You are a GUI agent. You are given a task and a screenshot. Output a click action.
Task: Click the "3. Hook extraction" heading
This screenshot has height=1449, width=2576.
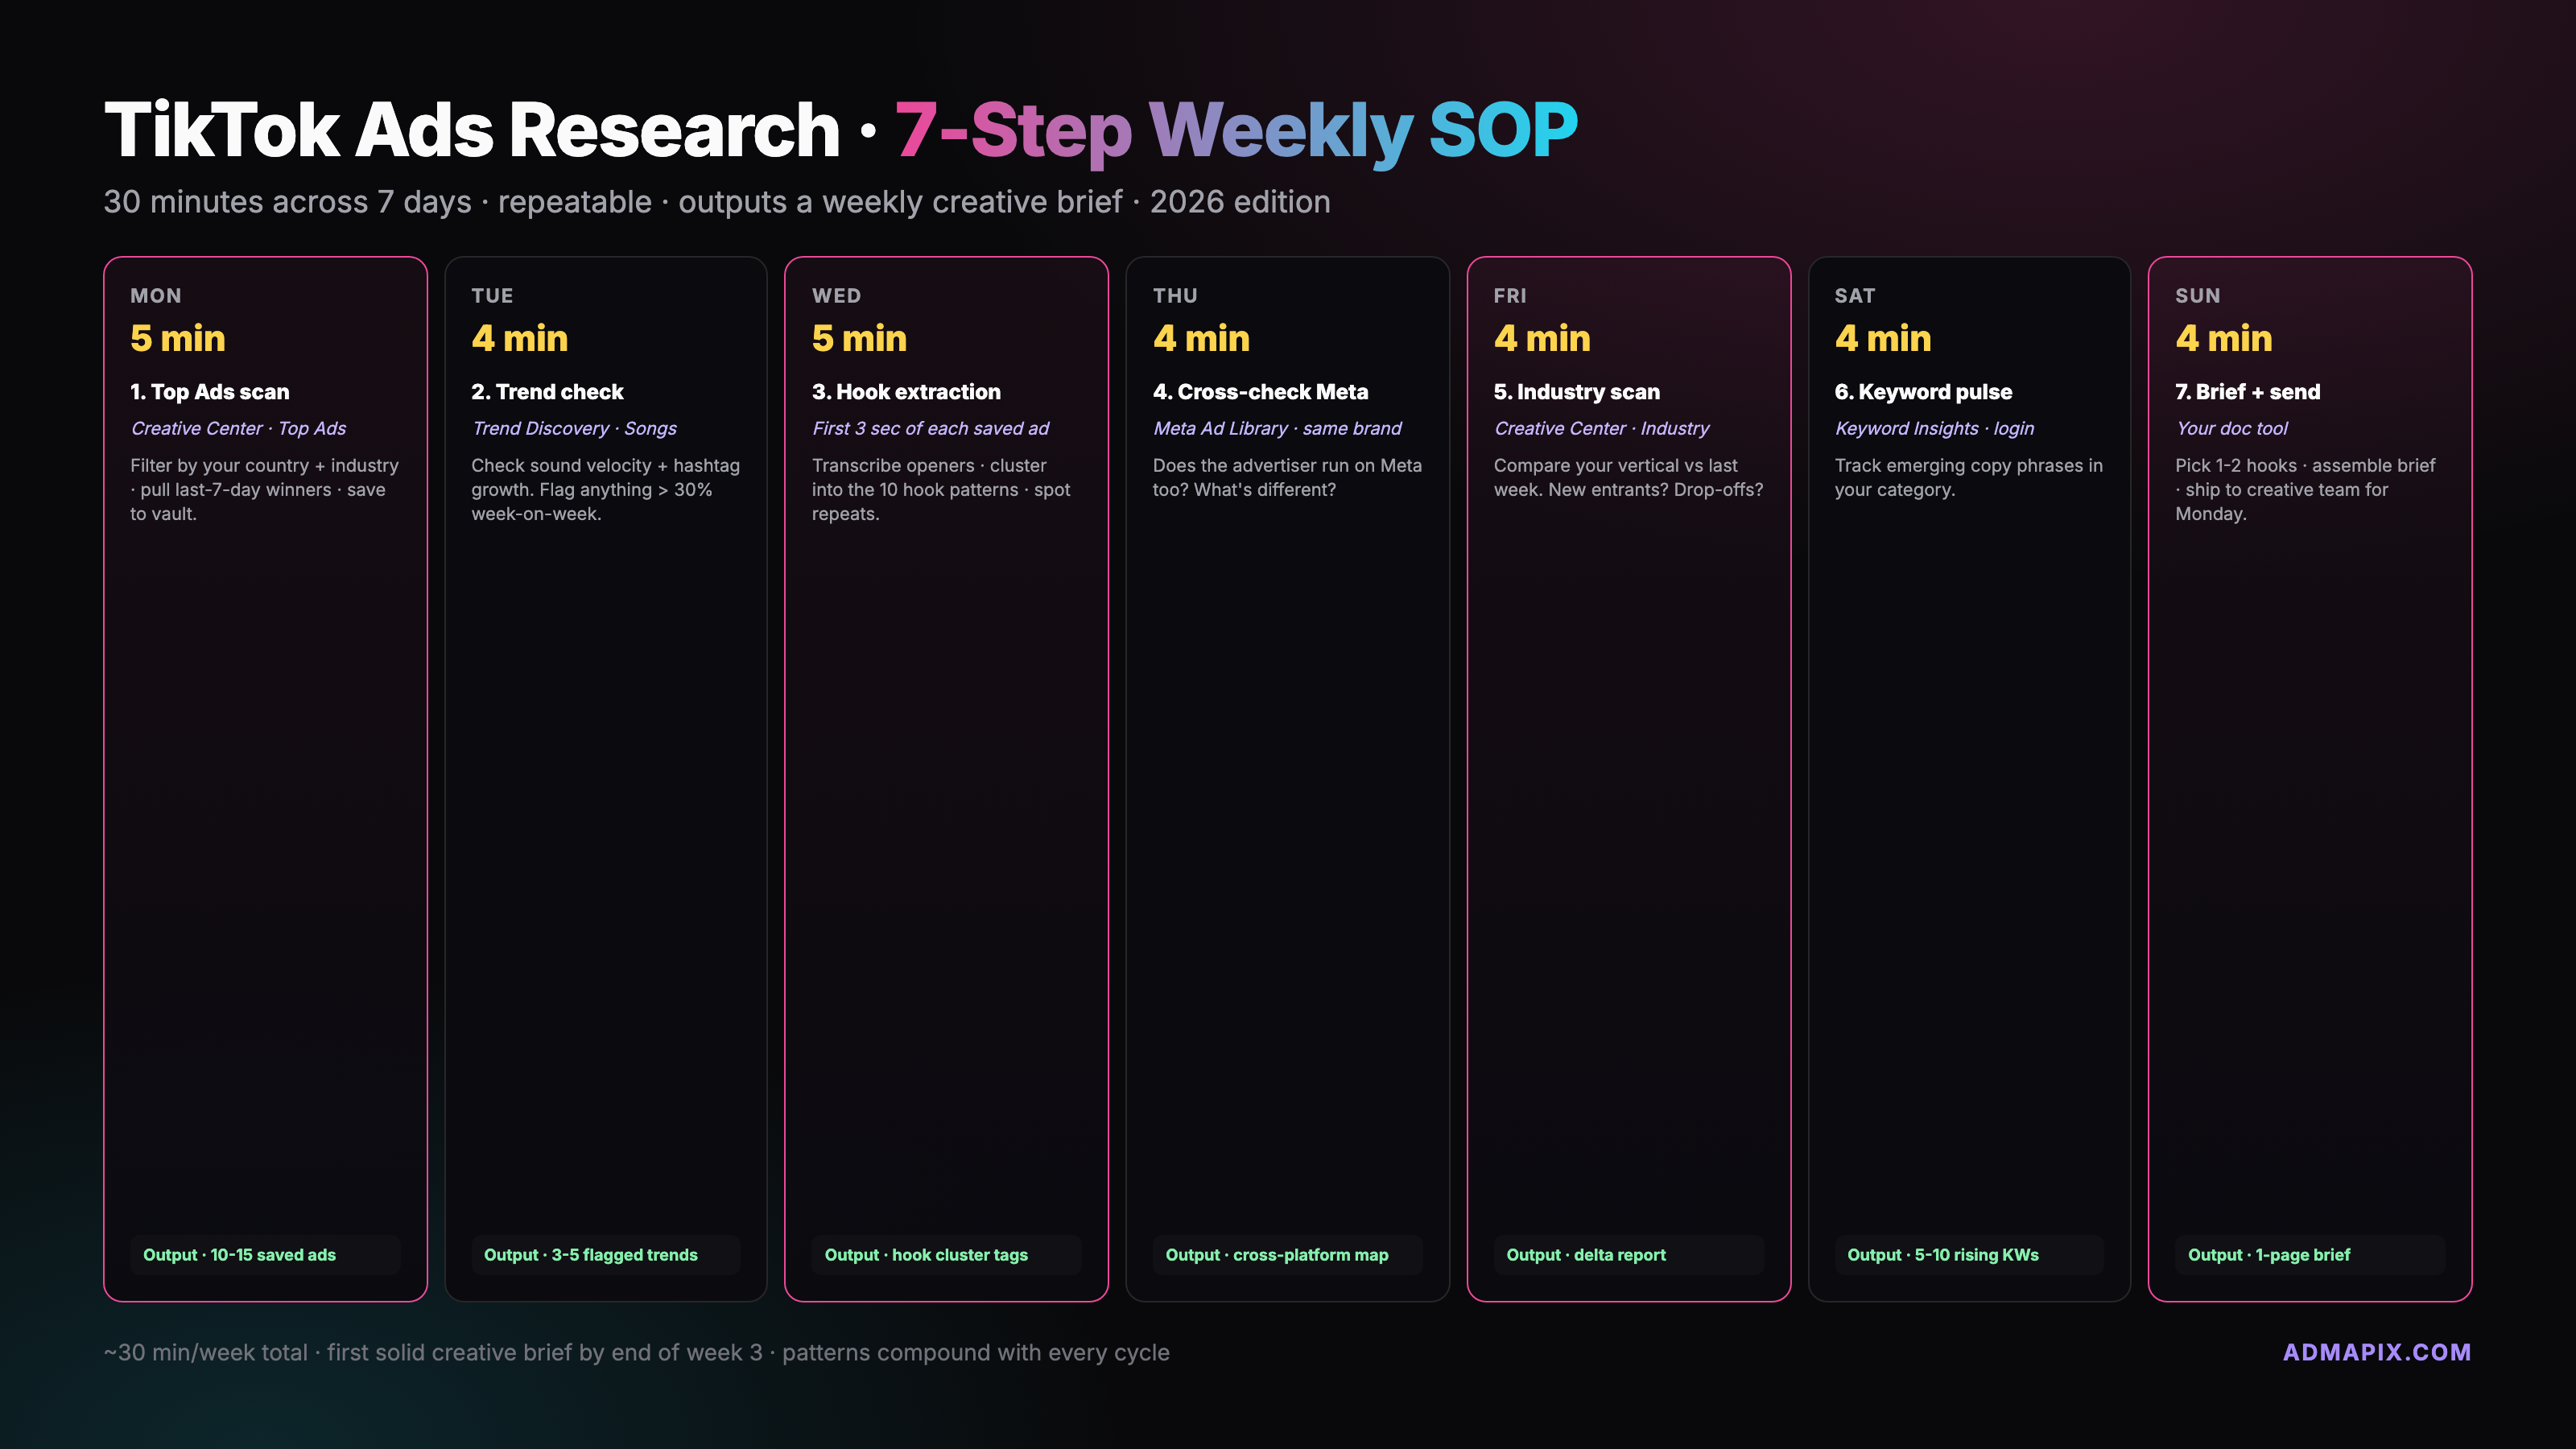tap(906, 392)
